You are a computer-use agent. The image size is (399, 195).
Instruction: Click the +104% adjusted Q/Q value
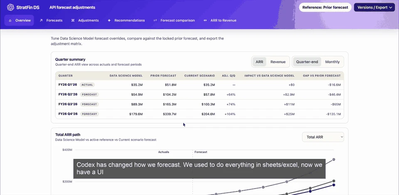(x=230, y=114)
